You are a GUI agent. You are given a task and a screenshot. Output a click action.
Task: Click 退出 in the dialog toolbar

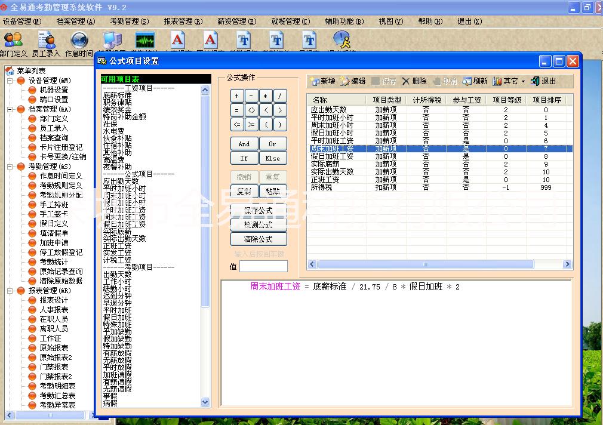coord(543,81)
